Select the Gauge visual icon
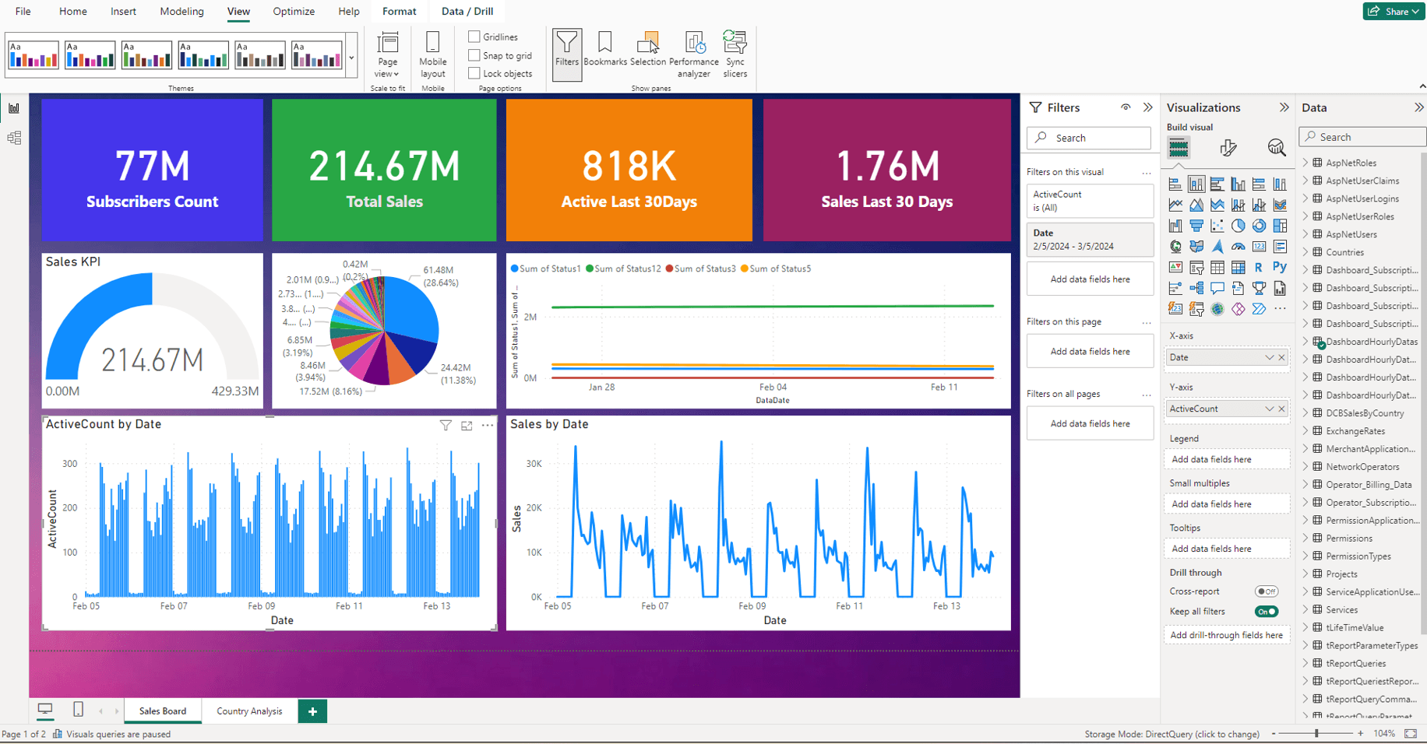1427x744 pixels. (1238, 247)
